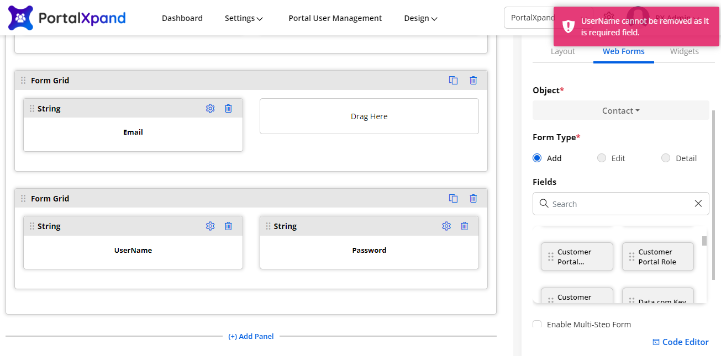Open the Contact object dropdown
Viewport: 721px width, 356px height.
coord(620,111)
